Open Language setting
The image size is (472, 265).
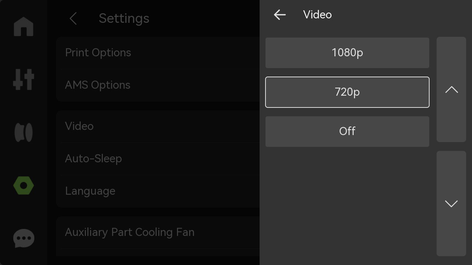[158, 191]
